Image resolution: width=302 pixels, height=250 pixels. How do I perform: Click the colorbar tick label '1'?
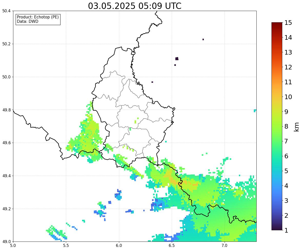click(x=286, y=230)
